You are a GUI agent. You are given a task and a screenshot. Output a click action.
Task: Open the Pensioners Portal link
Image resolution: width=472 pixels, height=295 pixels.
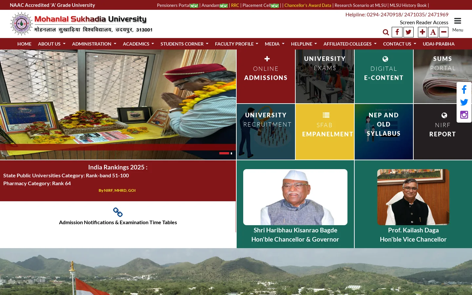point(173,5)
